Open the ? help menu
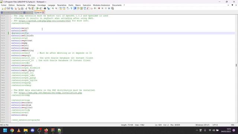238x134 pixels. coord(124,5)
